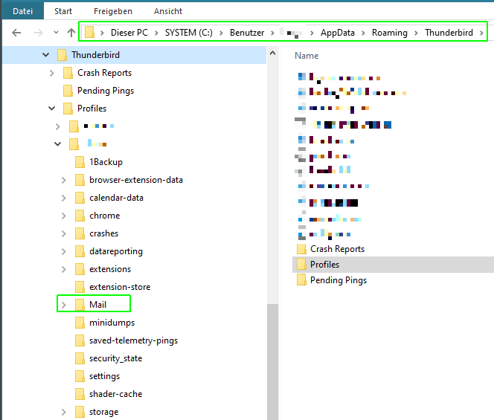Open chevron dropdown after Dieser PC
This screenshot has width=494, height=420.
pos(156,33)
